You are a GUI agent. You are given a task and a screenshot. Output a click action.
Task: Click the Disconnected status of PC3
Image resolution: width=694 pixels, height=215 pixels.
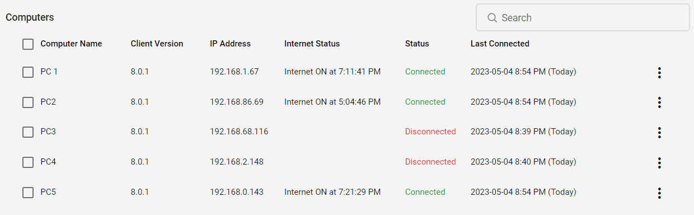pyautogui.click(x=430, y=132)
